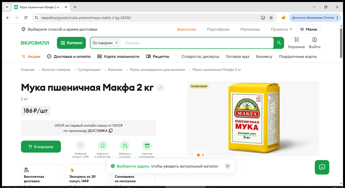Open Доставка и оплата page
345x188 pixels.
pyautogui.click(x=69, y=57)
